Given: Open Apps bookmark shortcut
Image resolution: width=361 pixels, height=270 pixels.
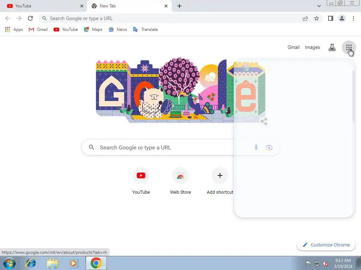Looking at the screenshot, I should click(14, 30).
